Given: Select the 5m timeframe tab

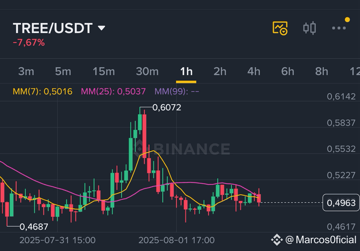Looking at the screenshot, I should [63, 71].
